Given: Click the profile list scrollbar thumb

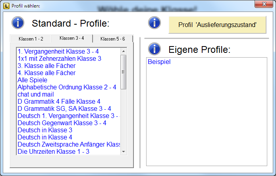Looking at the screenshot, I should click(x=123, y=72).
